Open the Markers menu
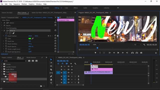 point(24,4)
